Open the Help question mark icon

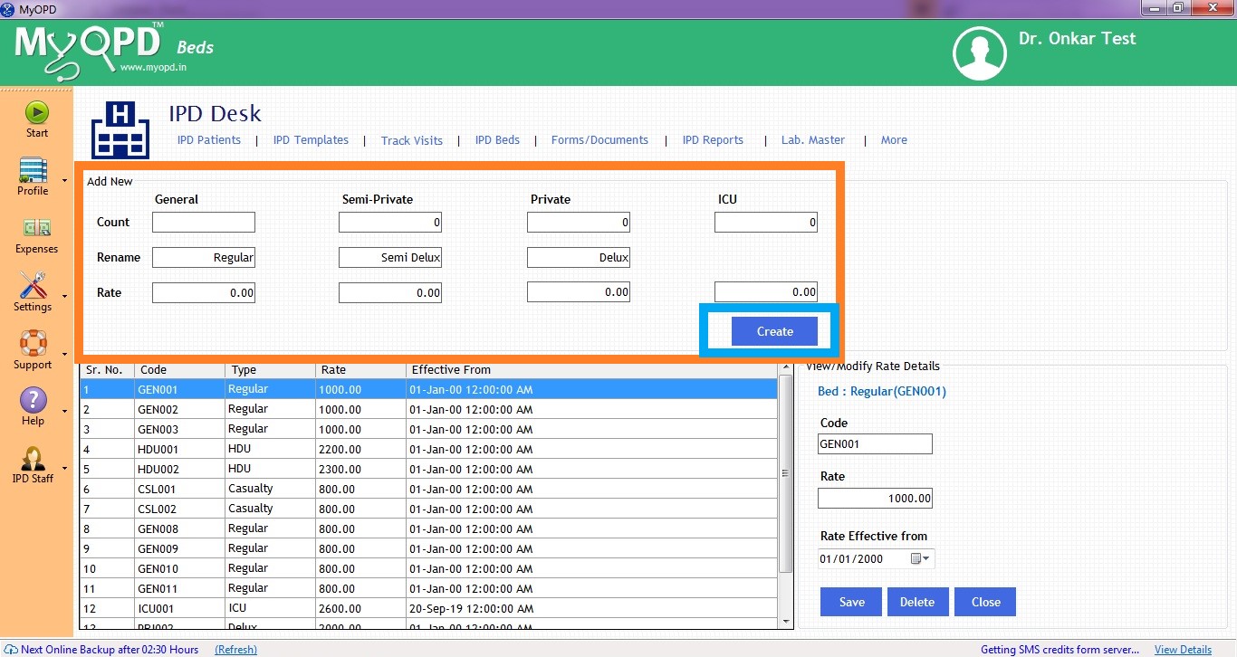coord(33,400)
